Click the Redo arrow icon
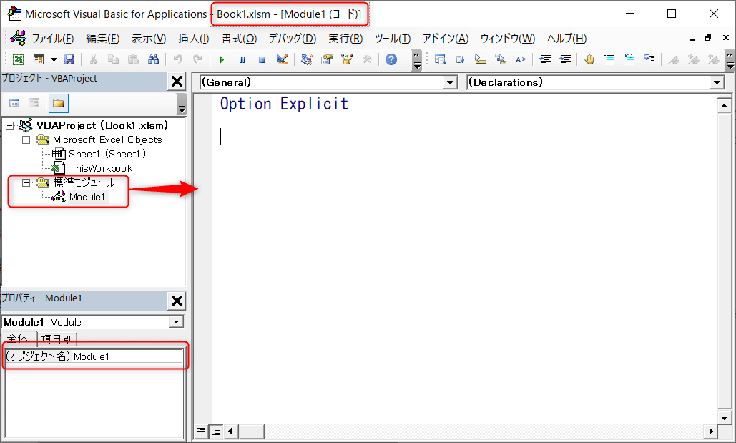 pyautogui.click(x=197, y=59)
